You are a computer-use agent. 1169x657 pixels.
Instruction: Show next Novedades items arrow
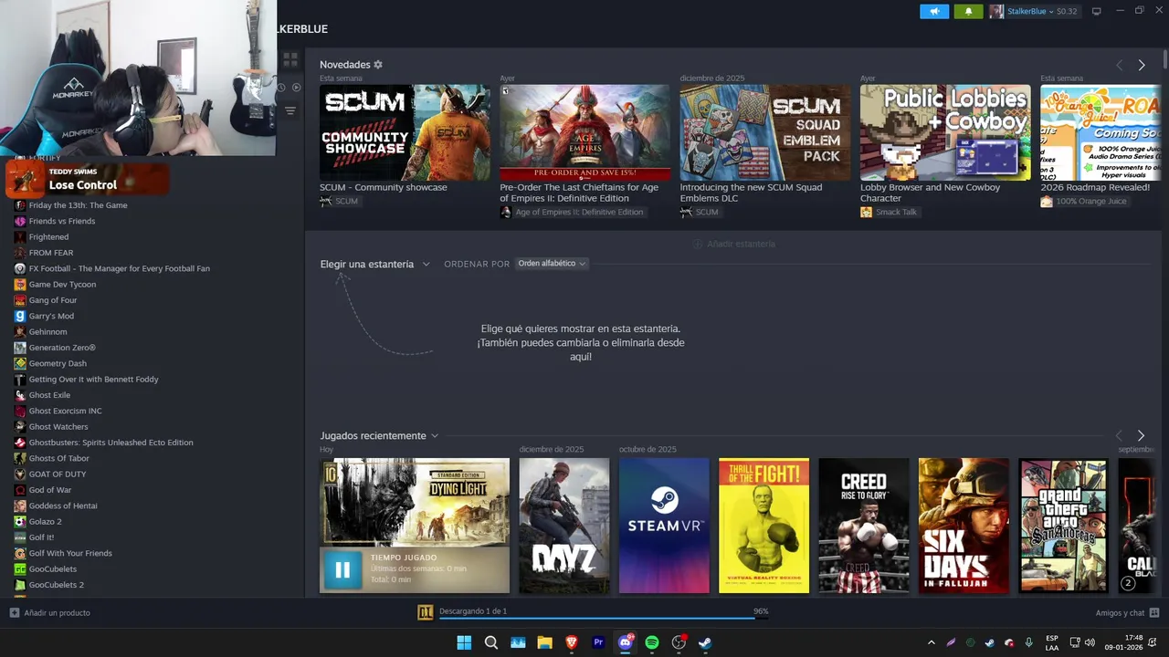click(1142, 65)
